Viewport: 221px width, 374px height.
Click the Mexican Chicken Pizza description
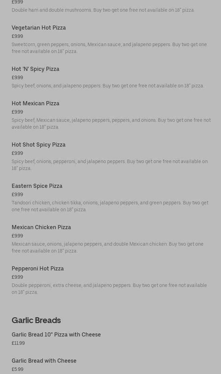coord(107,247)
